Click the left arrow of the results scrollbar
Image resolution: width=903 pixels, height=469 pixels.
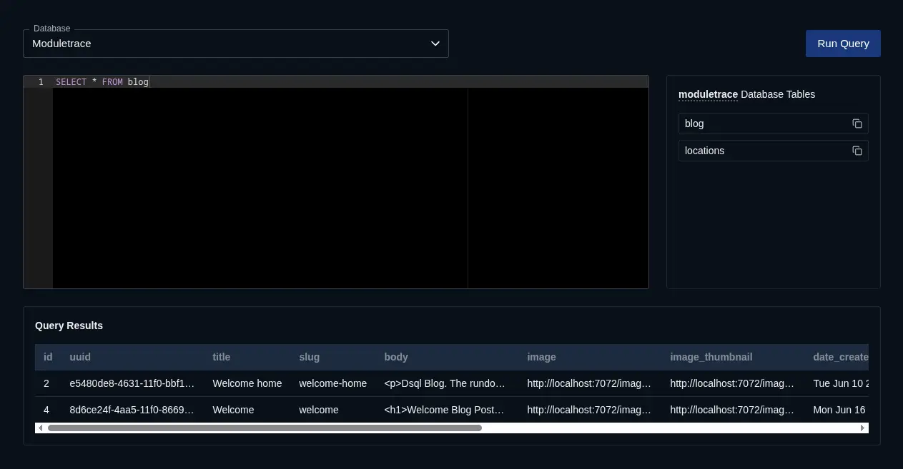point(40,428)
